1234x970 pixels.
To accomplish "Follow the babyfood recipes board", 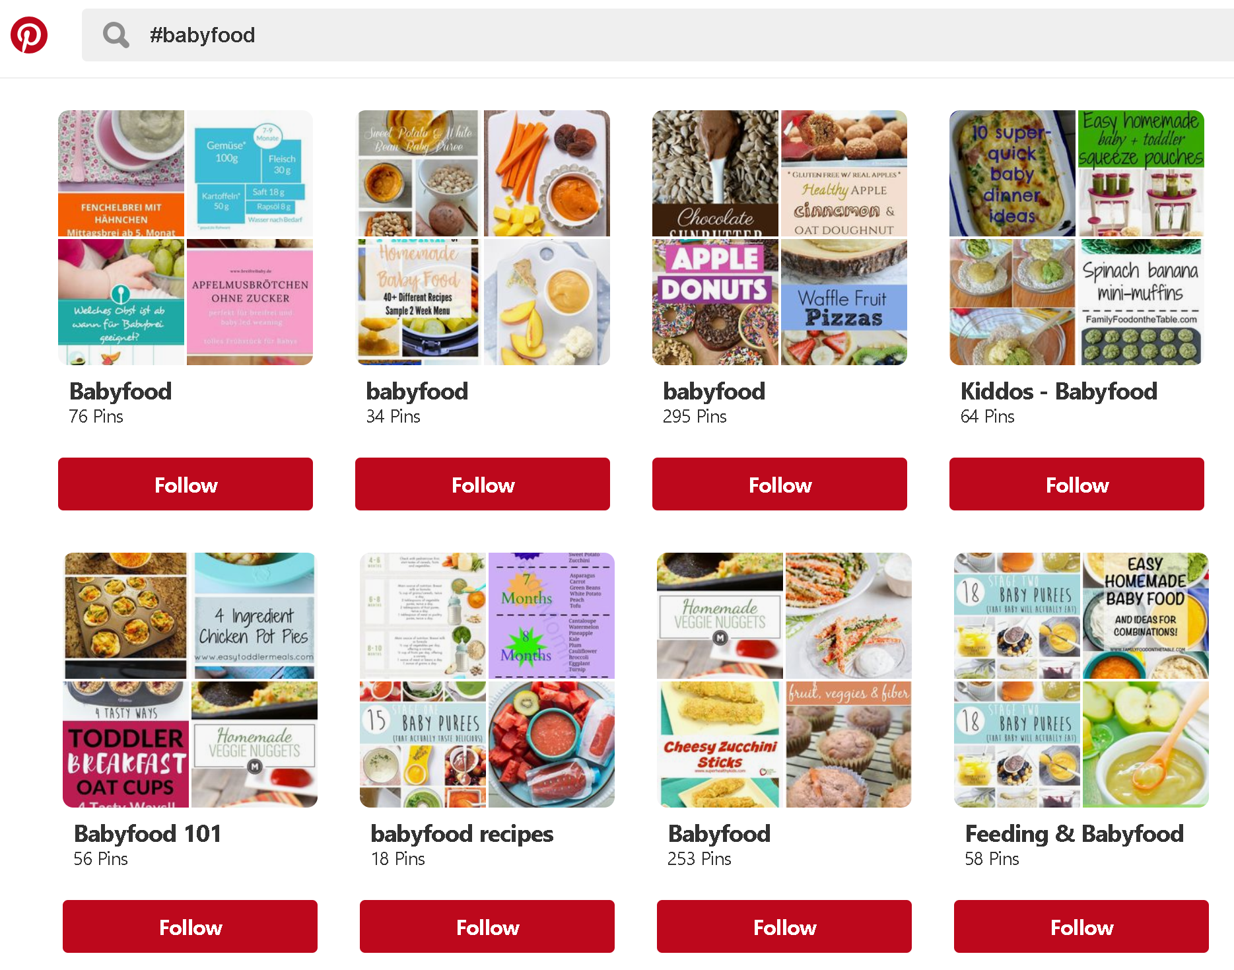I will [x=487, y=926].
